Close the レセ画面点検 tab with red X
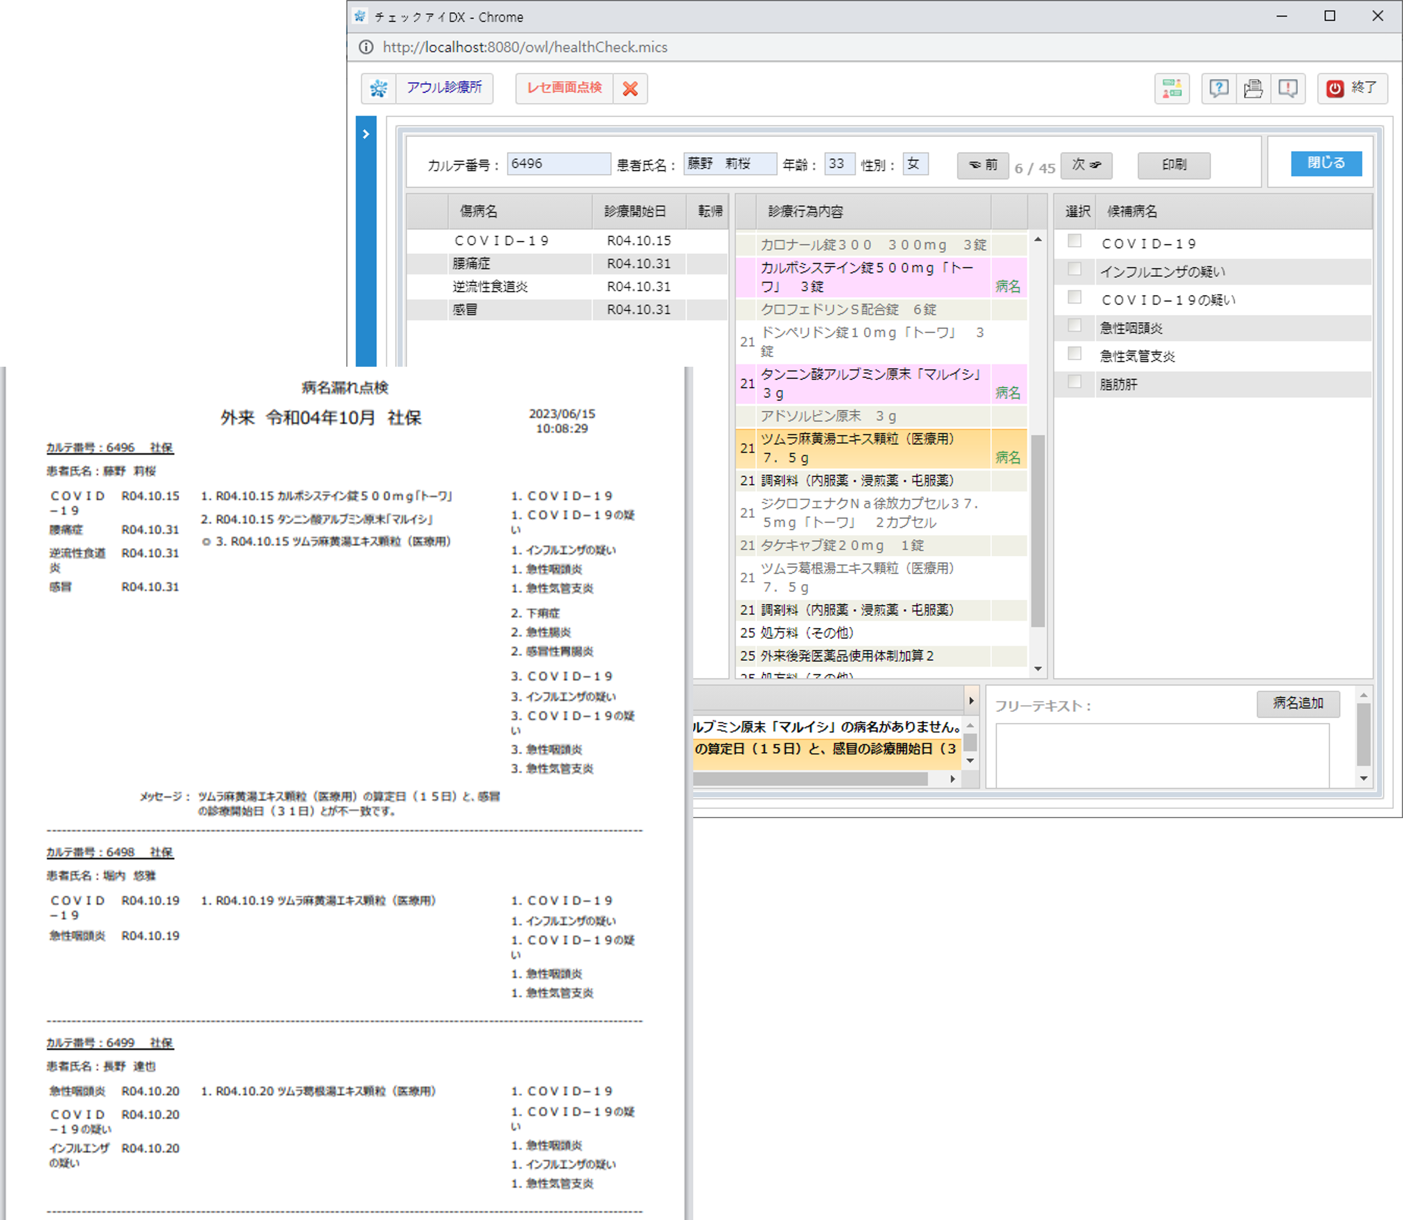1403x1220 pixels. tap(631, 89)
